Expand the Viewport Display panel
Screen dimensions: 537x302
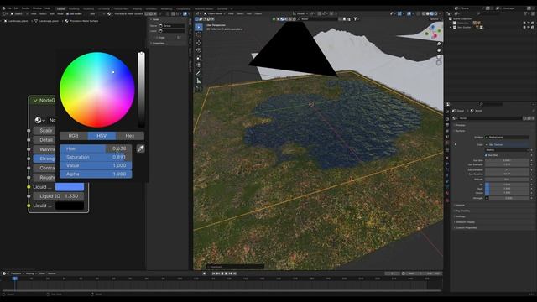pos(465,222)
